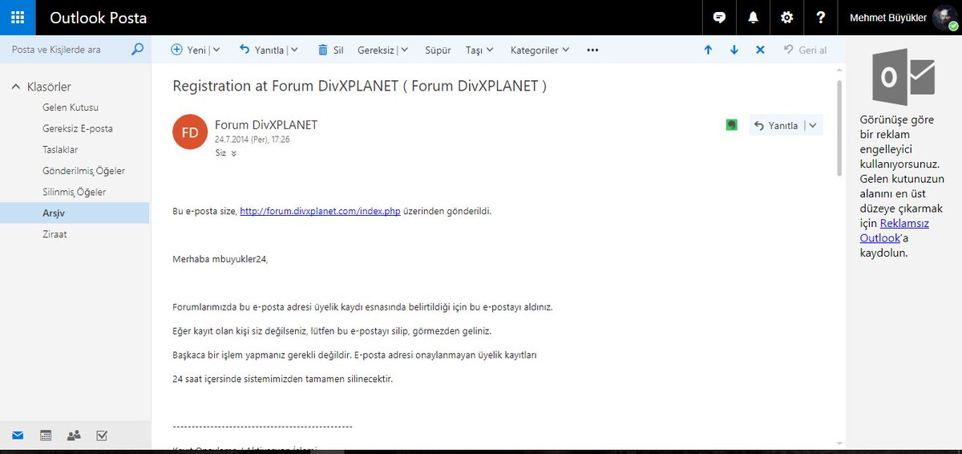Open the app launcher grid

click(x=18, y=18)
